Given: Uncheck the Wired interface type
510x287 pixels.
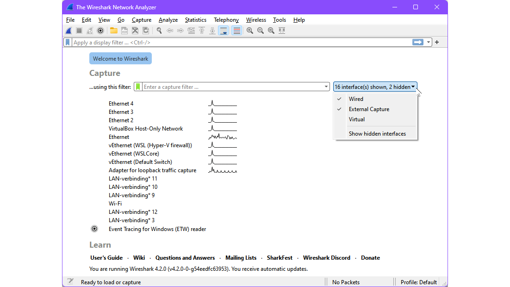Looking at the screenshot, I should (356, 99).
